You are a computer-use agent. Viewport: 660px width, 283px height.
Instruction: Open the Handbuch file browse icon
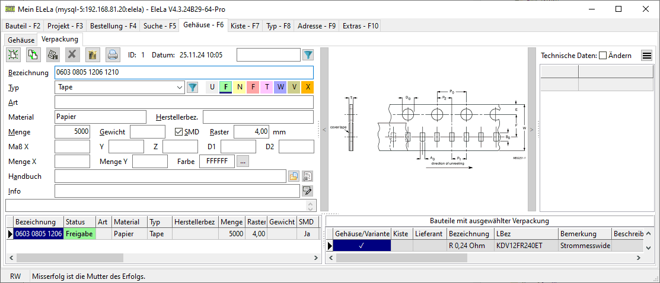coord(294,176)
